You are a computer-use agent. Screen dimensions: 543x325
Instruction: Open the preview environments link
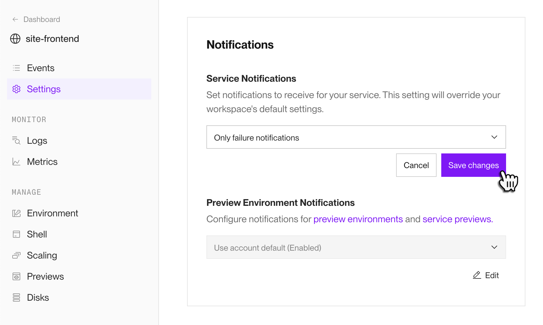[x=358, y=219]
